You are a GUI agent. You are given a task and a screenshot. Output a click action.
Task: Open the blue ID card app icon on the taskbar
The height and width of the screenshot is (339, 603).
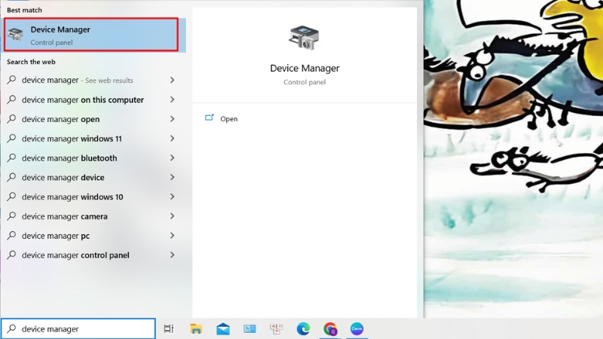click(249, 328)
